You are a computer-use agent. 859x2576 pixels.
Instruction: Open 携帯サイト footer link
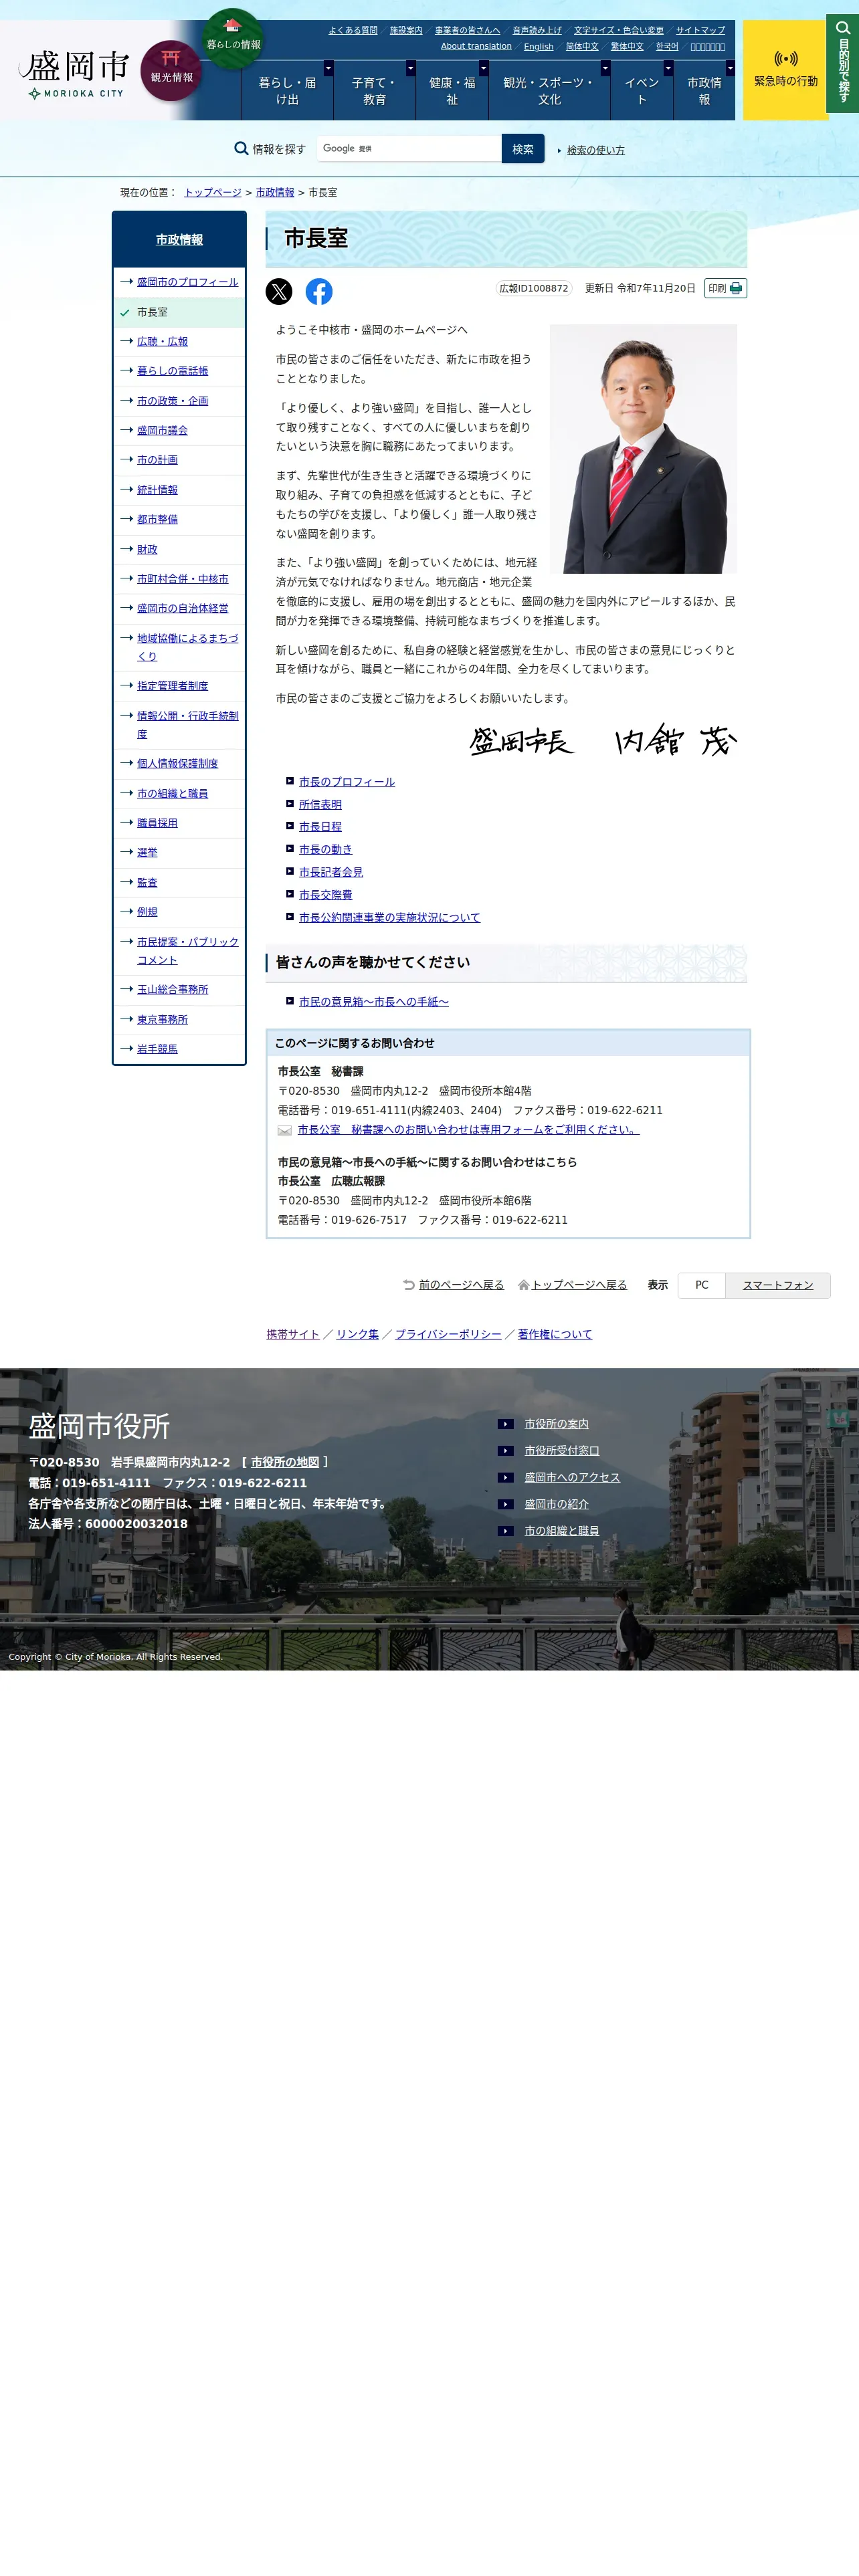(293, 1335)
